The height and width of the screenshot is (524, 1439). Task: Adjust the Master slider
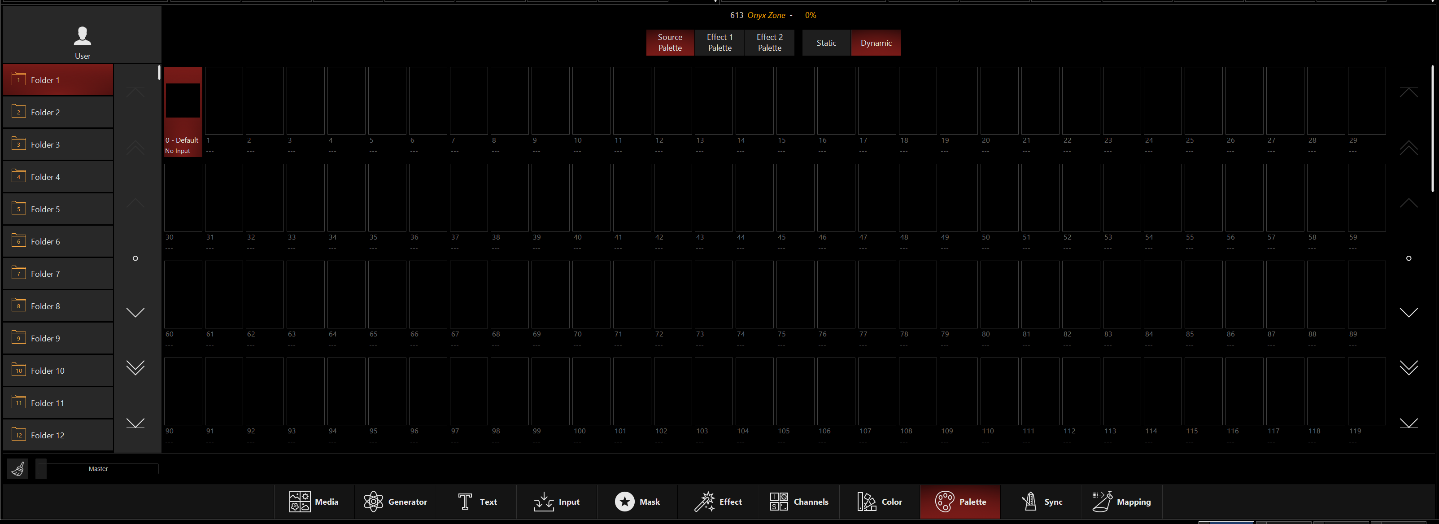[x=97, y=469]
